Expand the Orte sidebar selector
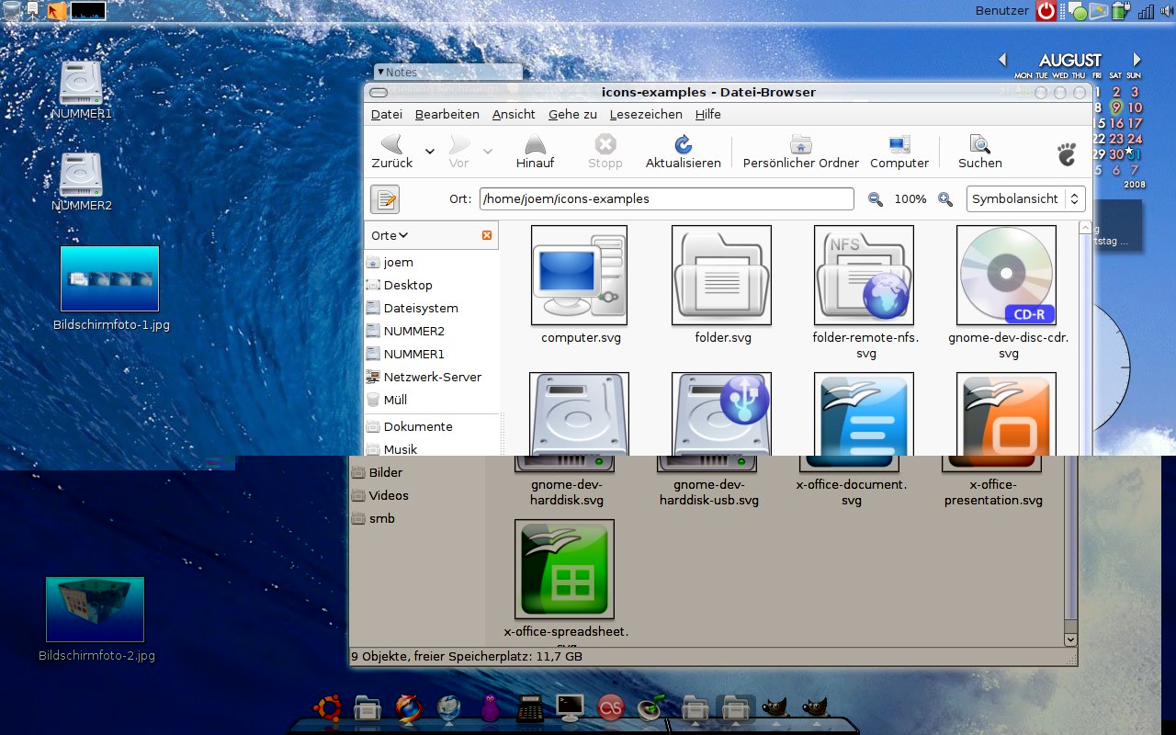 [390, 235]
